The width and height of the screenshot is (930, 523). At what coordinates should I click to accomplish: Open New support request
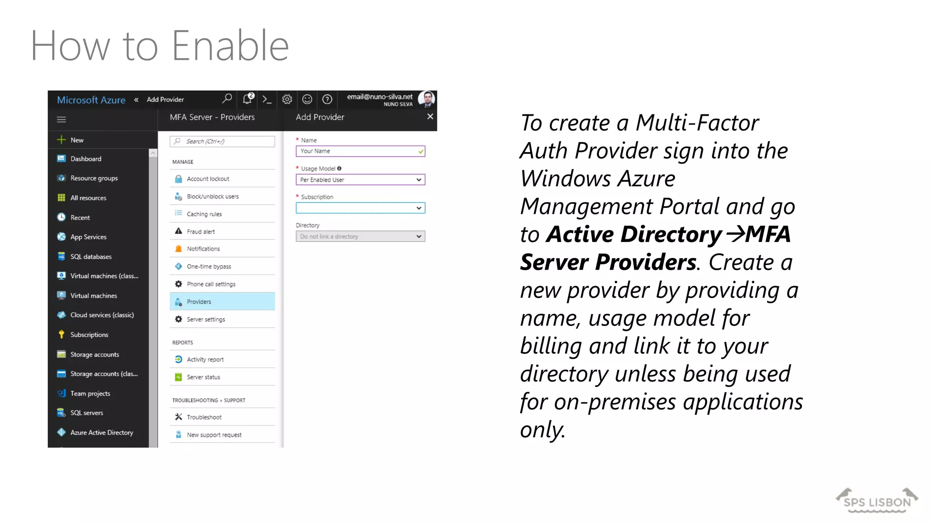tap(223, 434)
